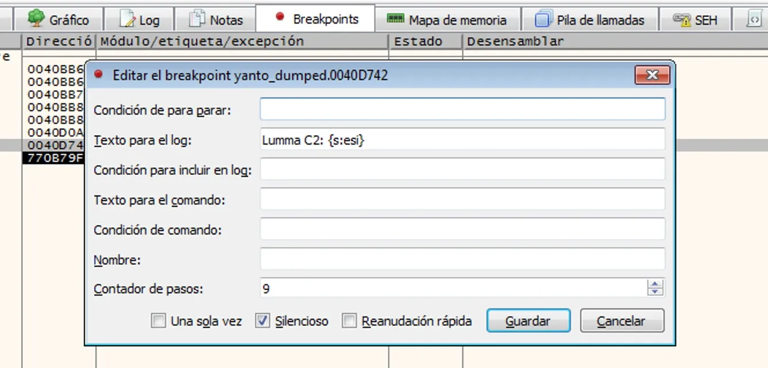
Task: Select breakpoint row 0040D74
Action: coord(56,145)
